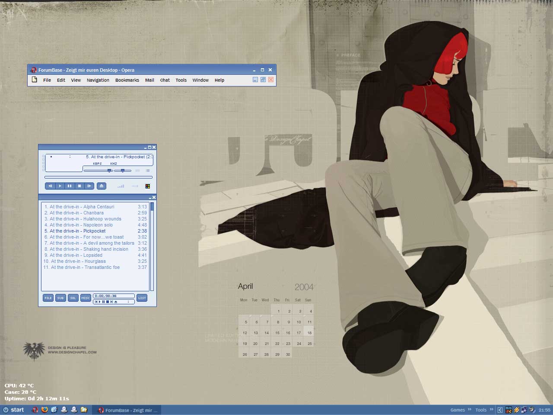Image resolution: width=553 pixels, height=415 pixels.
Task: Click the colored squares icon in Winamp
Action: (x=148, y=186)
